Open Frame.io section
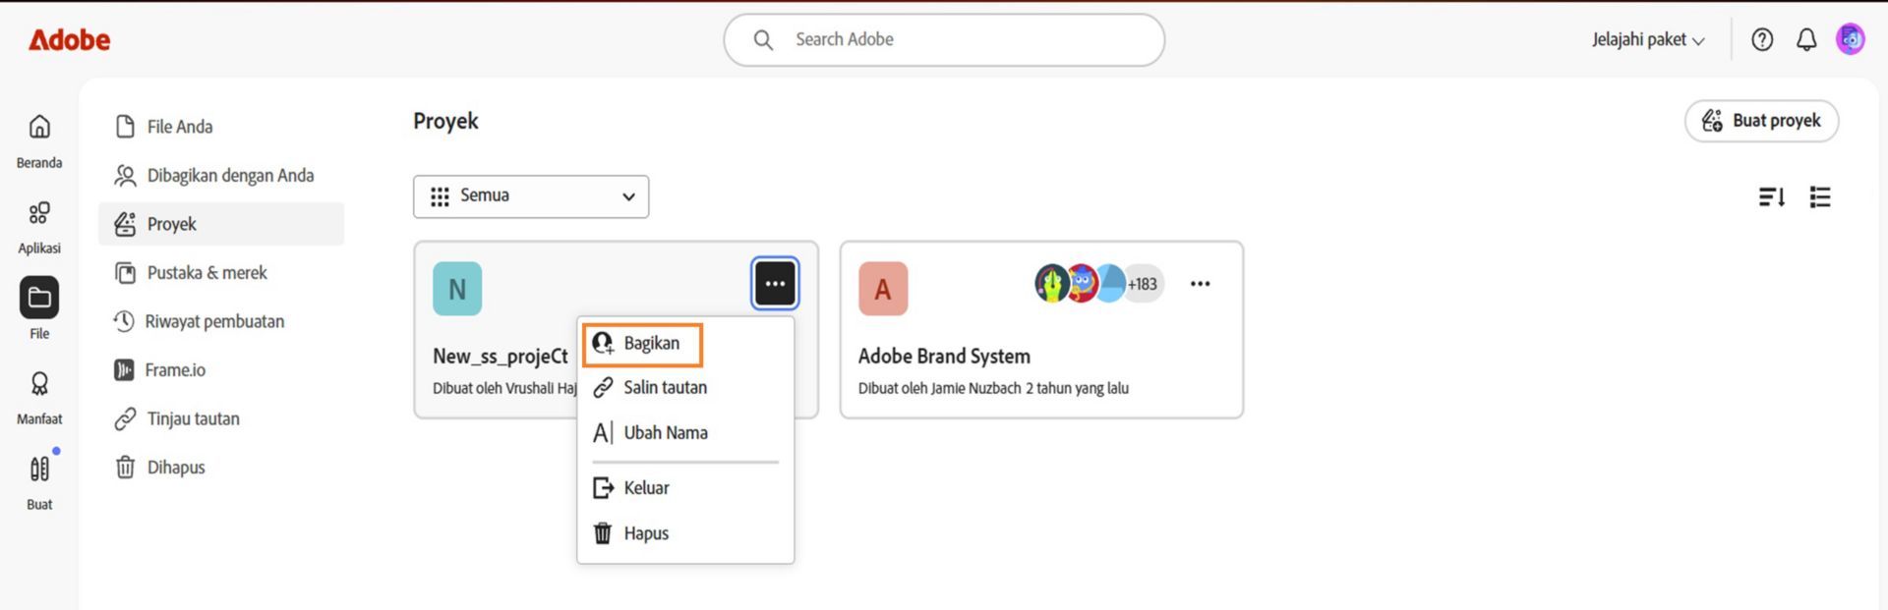Screen dimensions: 1888x610 click(x=221, y=370)
